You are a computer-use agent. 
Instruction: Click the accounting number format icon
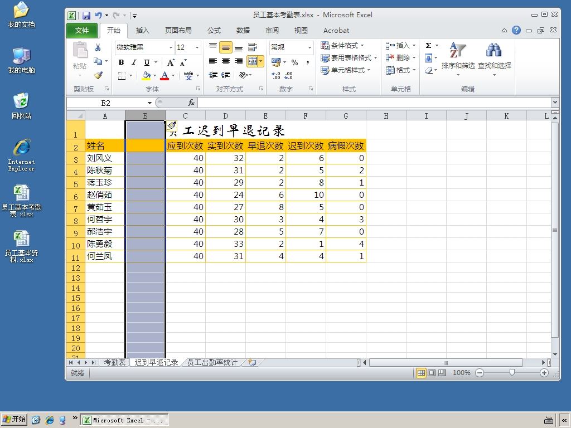[276, 62]
